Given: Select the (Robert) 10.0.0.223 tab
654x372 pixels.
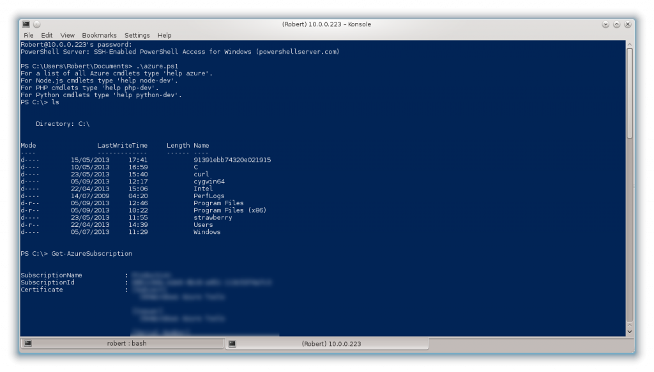Looking at the screenshot, I should click(331, 343).
